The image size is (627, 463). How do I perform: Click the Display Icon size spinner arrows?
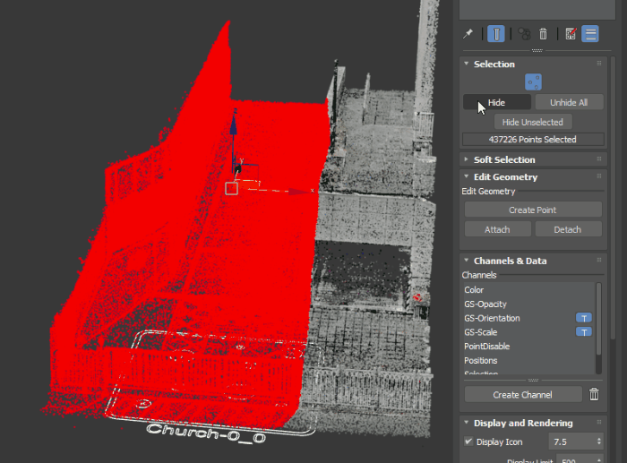pyautogui.click(x=599, y=442)
